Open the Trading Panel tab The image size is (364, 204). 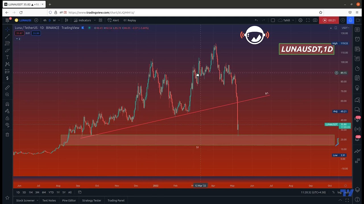click(x=116, y=200)
